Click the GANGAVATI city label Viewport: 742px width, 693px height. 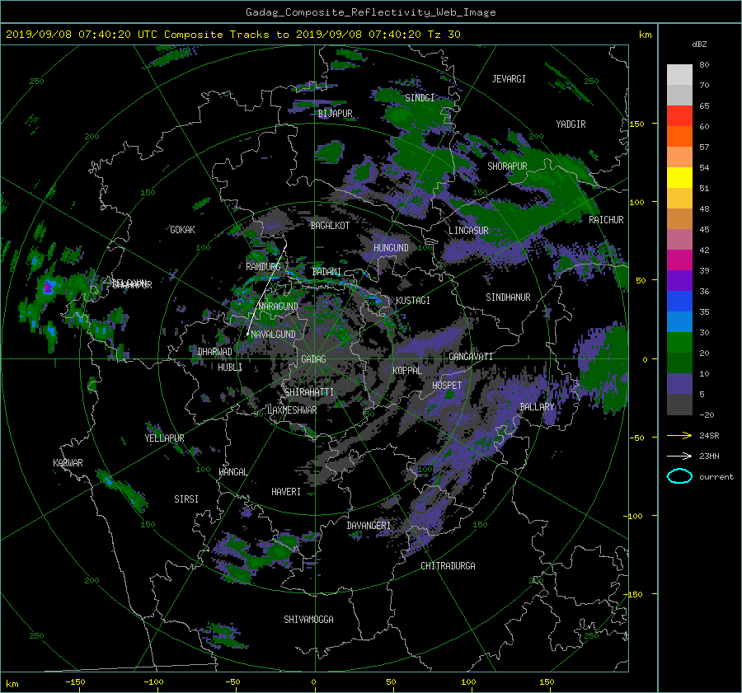click(471, 356)
